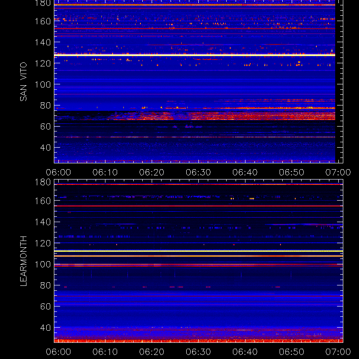Screen dimensions: 359x359
Task: Click 07:00 time label below Learmonth plot
Action: pos(338,352)
